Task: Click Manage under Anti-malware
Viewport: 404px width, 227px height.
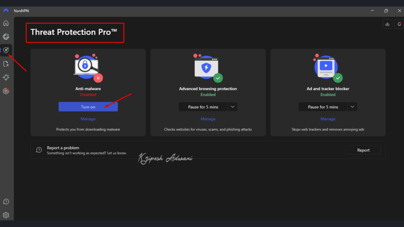Action: pos(88,119)
